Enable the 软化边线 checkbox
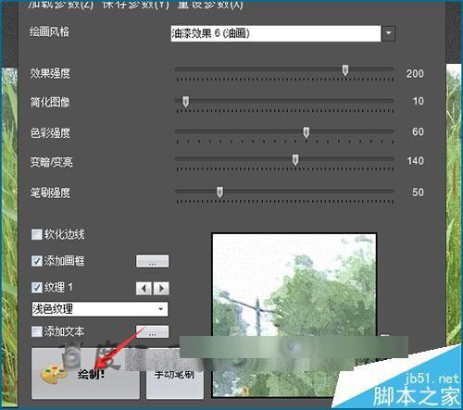The width and height of the screenshot is (463, 410). [37, 234]
